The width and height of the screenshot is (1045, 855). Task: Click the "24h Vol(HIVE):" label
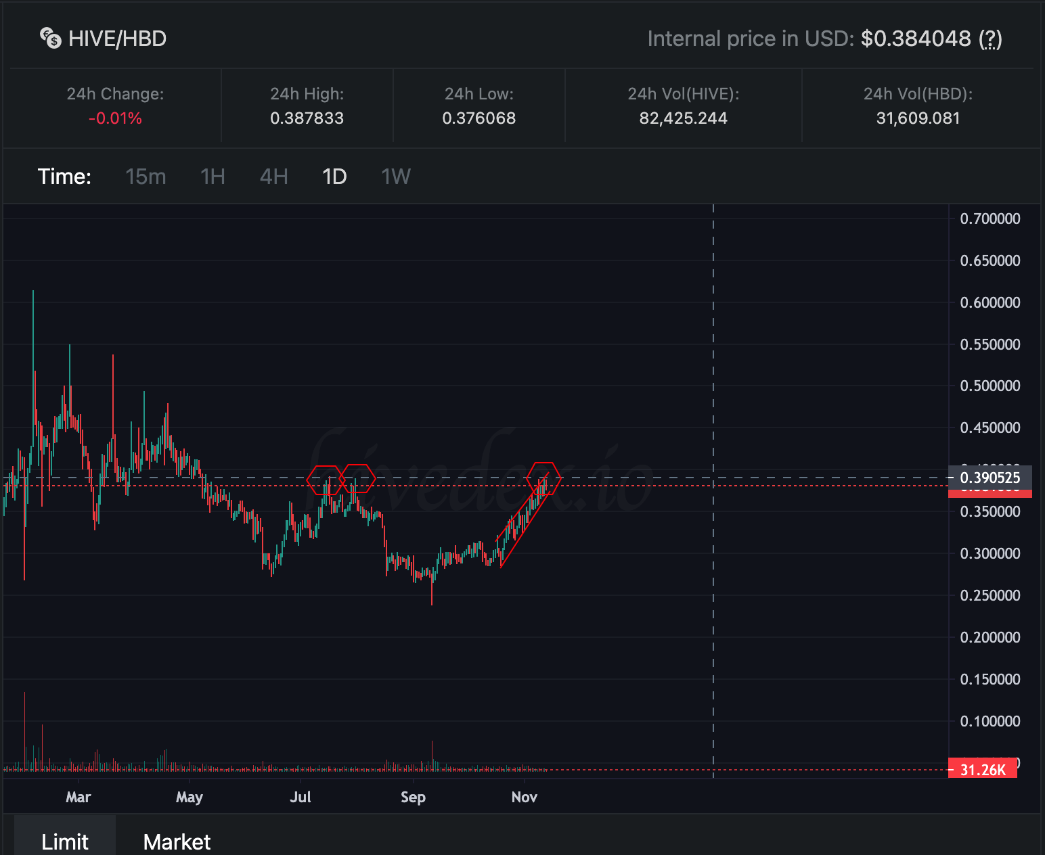click(x=684, y=94)
